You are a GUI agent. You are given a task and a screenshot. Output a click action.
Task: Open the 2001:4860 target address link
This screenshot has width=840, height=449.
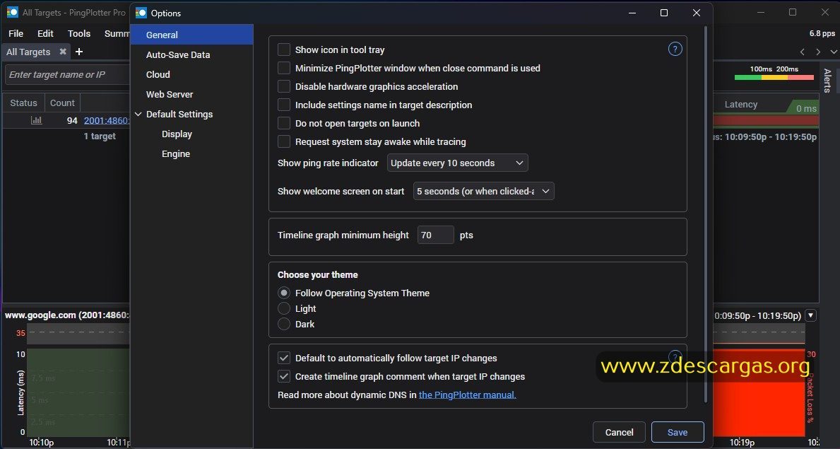coord(107,120)
